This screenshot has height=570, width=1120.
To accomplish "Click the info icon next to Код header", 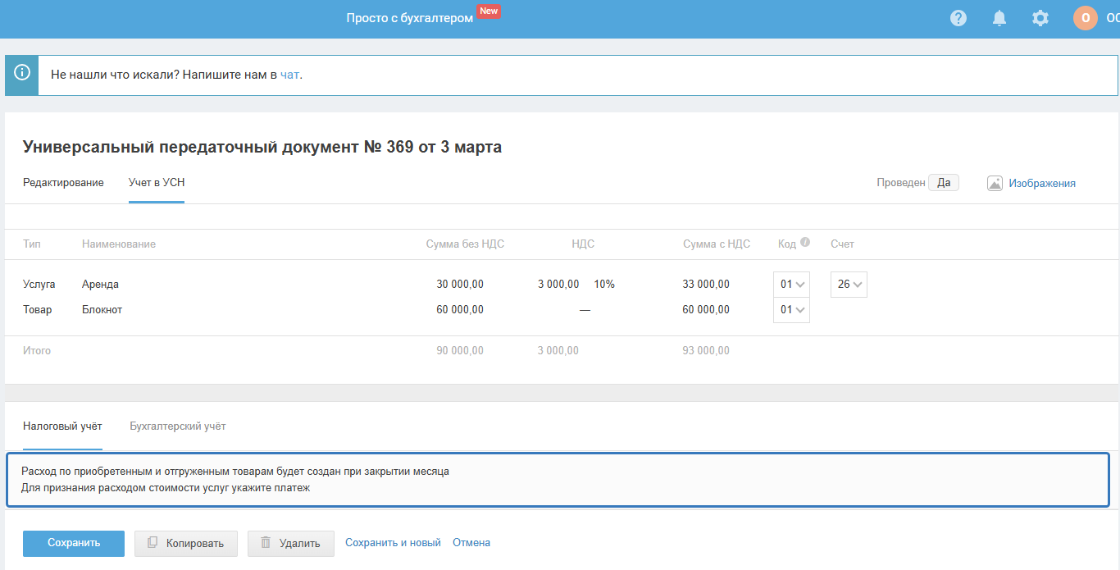I will [805, 243].
